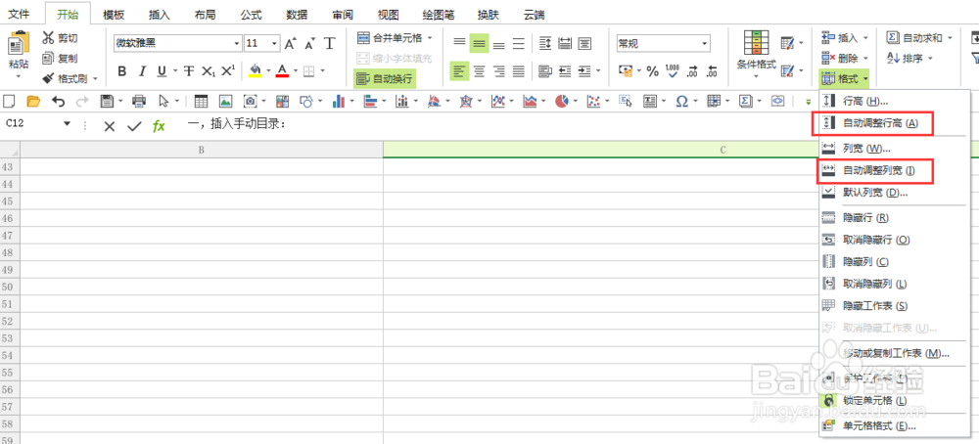The width and height of the screenshot is (979, 444).
Task: Toggle top vertical alignment
Action: 459,42
